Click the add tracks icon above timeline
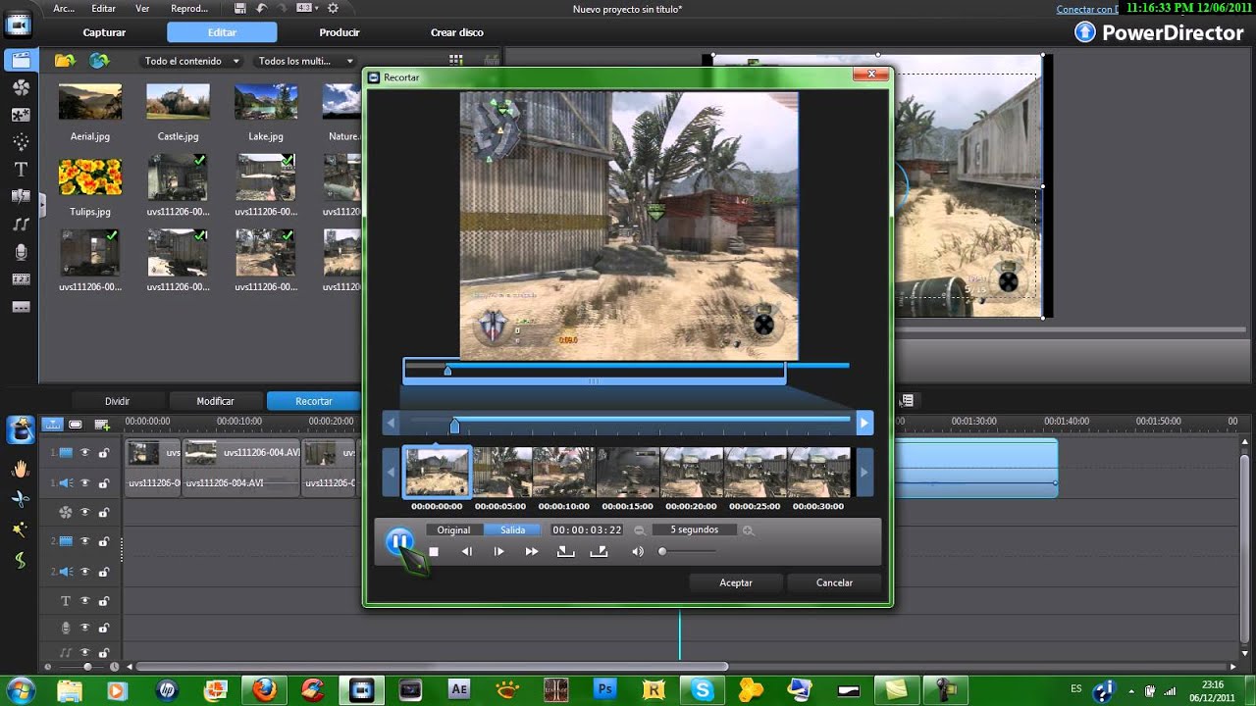 coord(101,424)
